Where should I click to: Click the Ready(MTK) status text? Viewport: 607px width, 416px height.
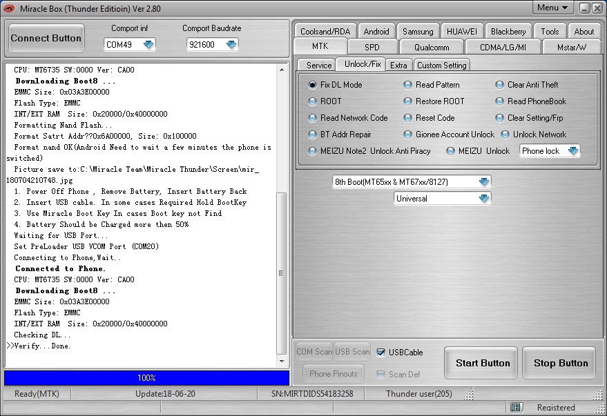click(37, 394)
